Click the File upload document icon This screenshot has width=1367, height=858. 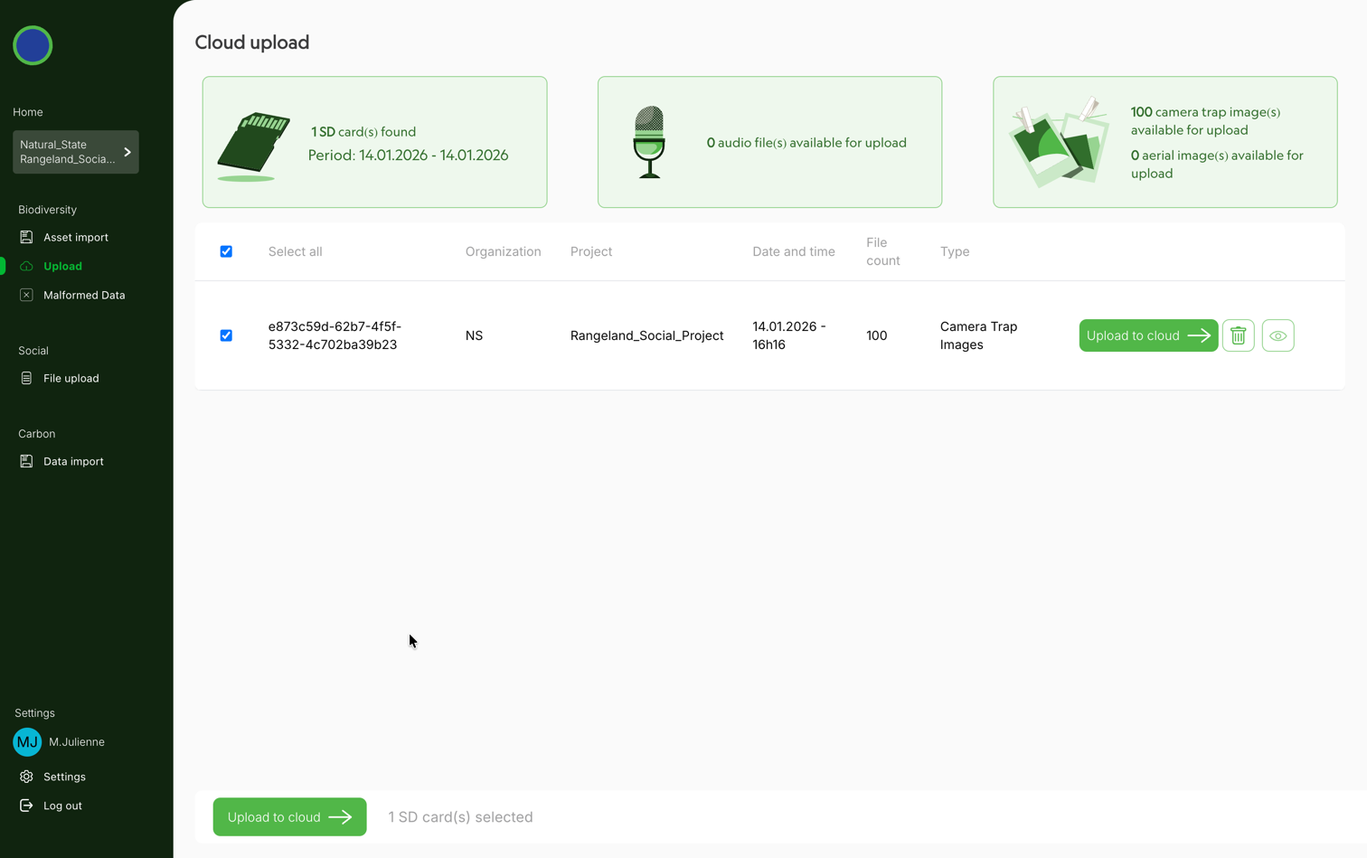coord(26,378)
